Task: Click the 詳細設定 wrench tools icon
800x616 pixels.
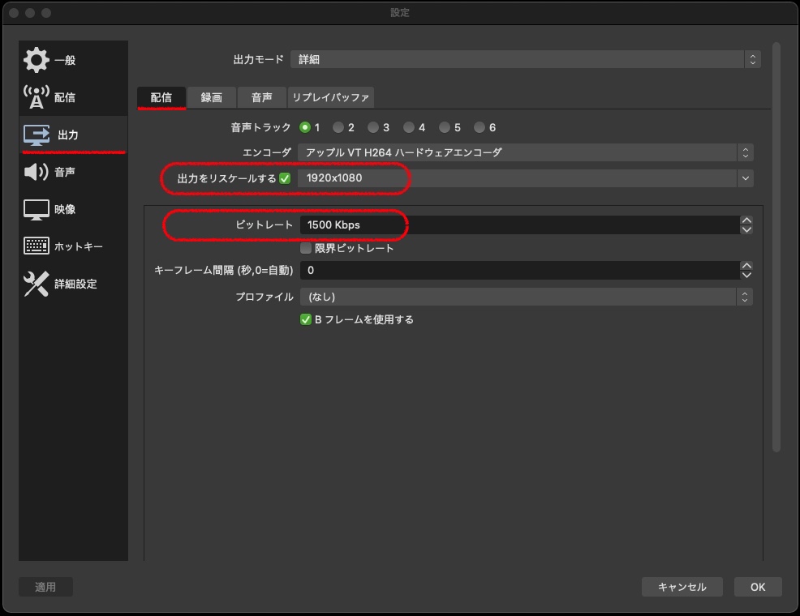Action: (37, 284)
